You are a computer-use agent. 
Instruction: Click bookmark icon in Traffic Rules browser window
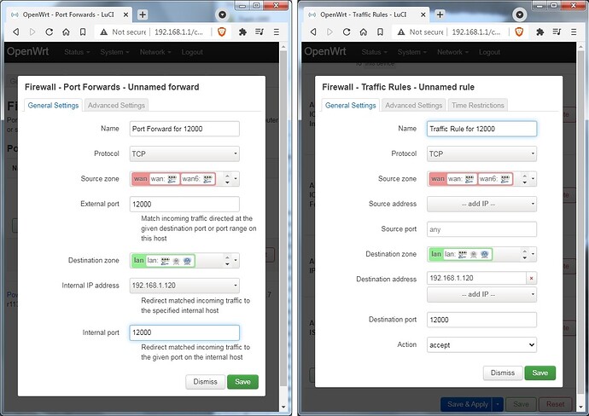[380, 32]
